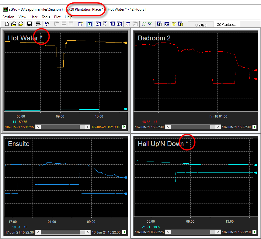
Task: Click the stPro application icon in title bar
Action: (5, 9)
